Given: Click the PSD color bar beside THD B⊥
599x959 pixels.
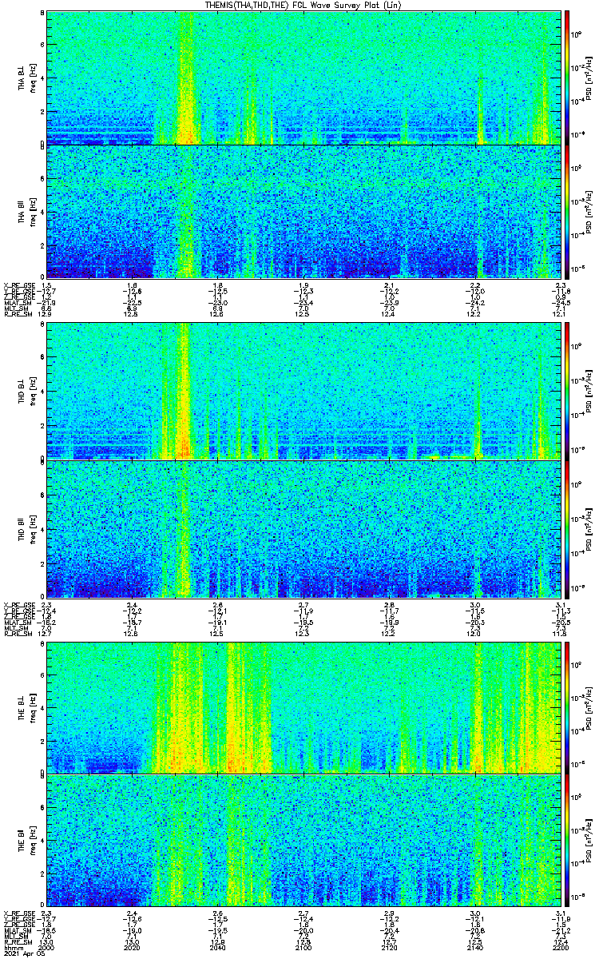Looking at the screenshot, I should click(567, 392).
